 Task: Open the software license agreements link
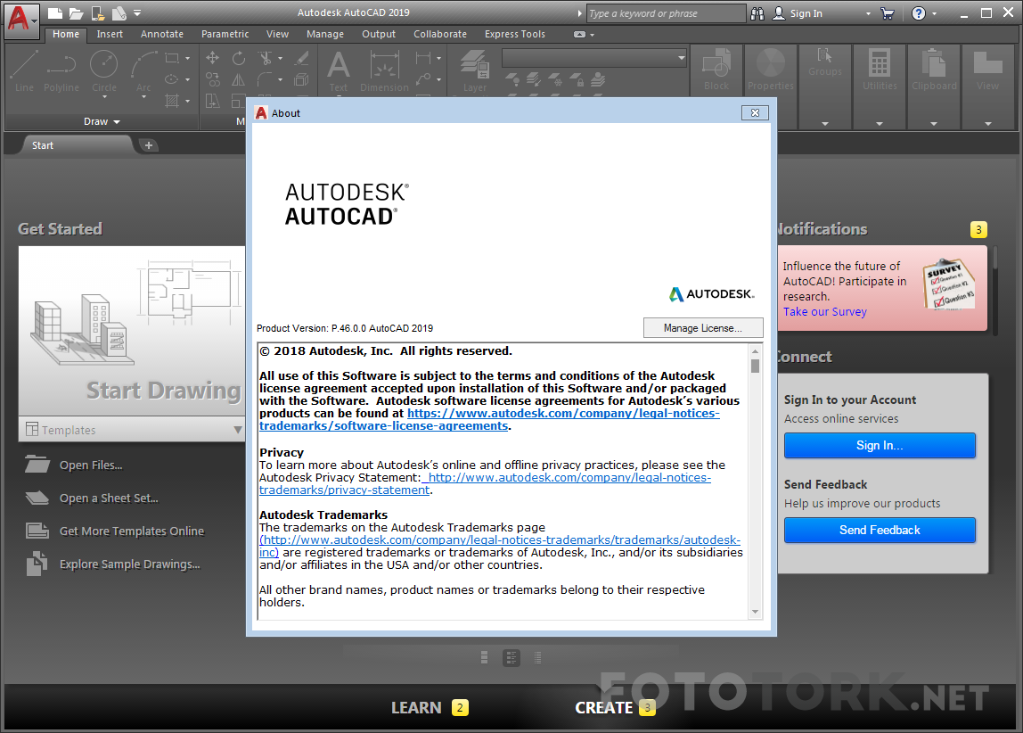coord(489,419)
